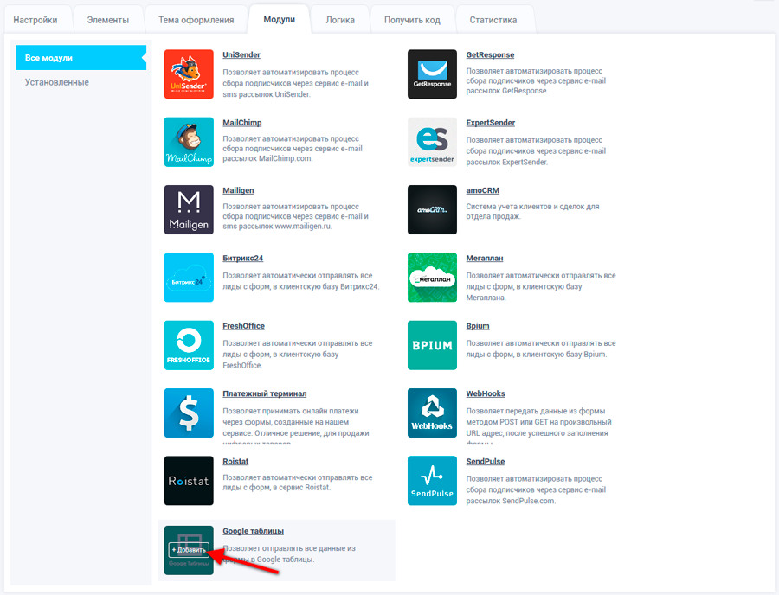Click the Битрикс24 cloud icon
This screenshot has width=779, height=595.
(189, 277)
